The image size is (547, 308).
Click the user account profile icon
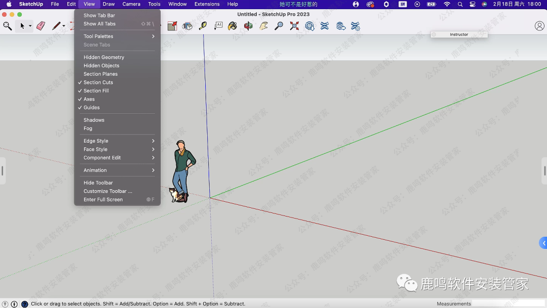point(539,26)
